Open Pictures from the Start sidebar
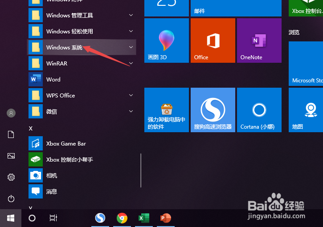Viewport: 323px width, 227px height. (11, 156)
